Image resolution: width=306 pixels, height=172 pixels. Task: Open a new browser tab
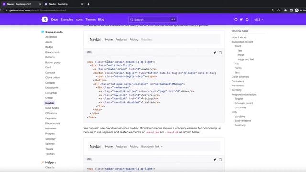88,4
